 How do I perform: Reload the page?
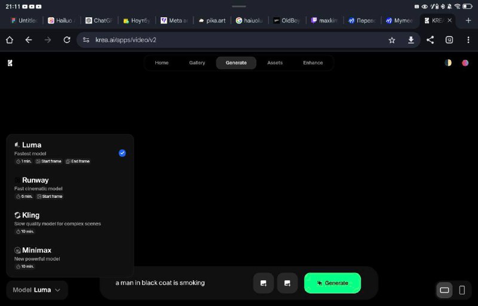67,40
